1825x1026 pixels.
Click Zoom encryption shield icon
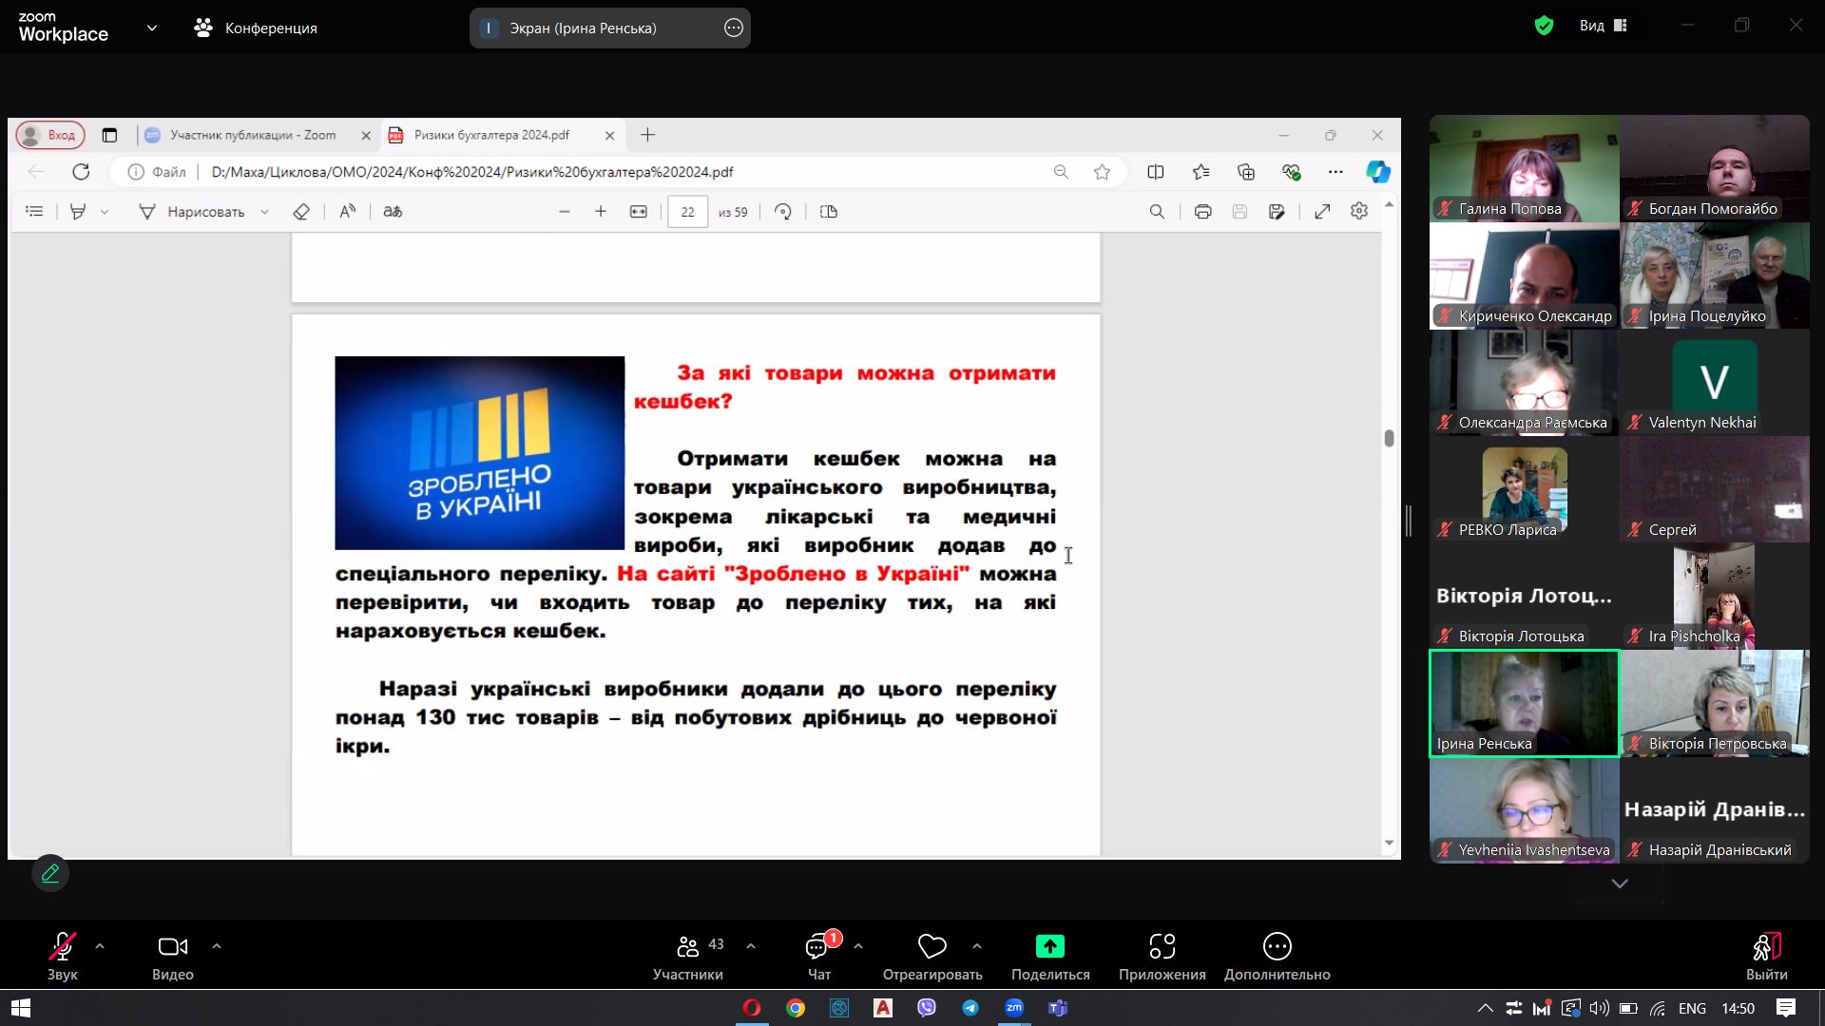(x=1544, y=27)
